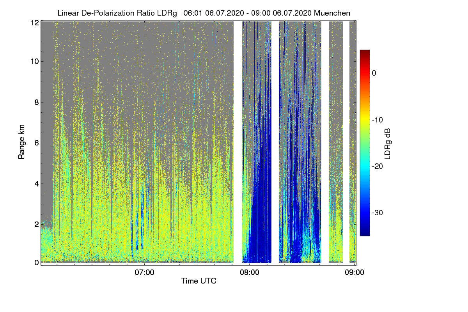The image size is (468, 312).
Task: Click the 10 km range tick label
Action: pyautogui.click(x=34, y=61)
